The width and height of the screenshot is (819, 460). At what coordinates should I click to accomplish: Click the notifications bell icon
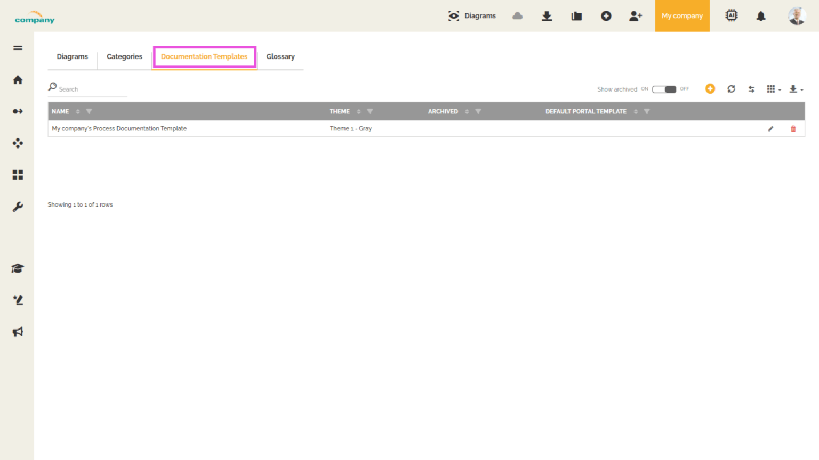tap(760, 16)
